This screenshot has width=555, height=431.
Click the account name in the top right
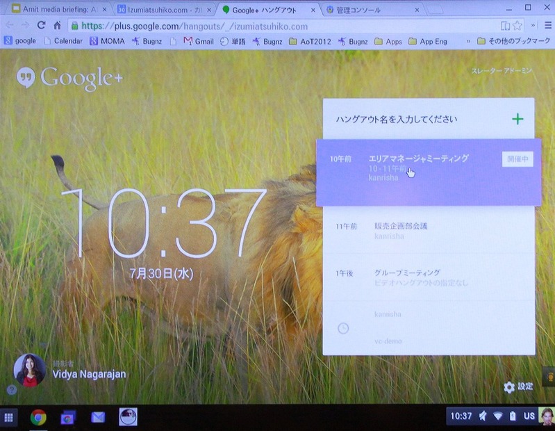click(x=502, y=71)
